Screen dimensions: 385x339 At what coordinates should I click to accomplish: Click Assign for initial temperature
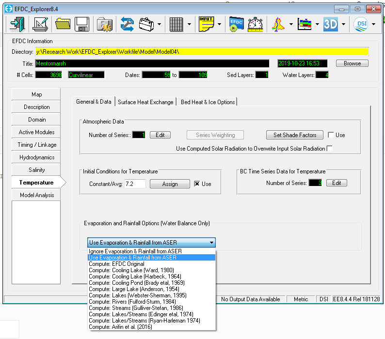point(170,184)
